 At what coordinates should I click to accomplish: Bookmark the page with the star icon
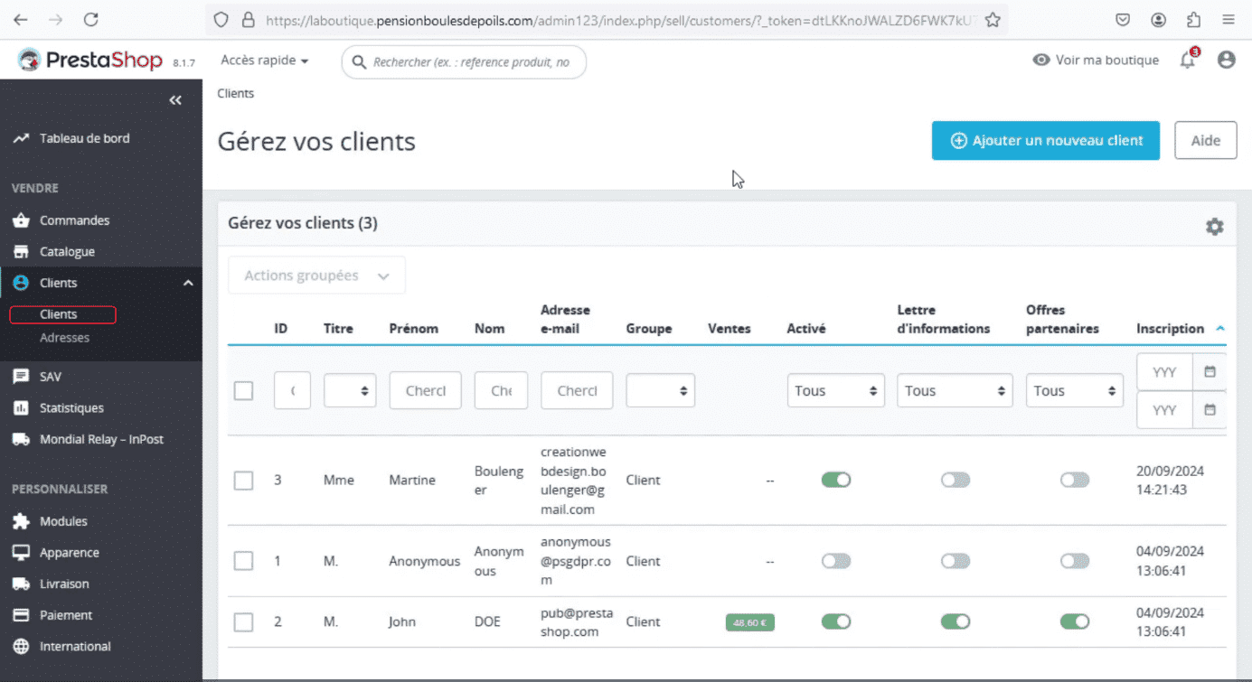coord(993,20)
